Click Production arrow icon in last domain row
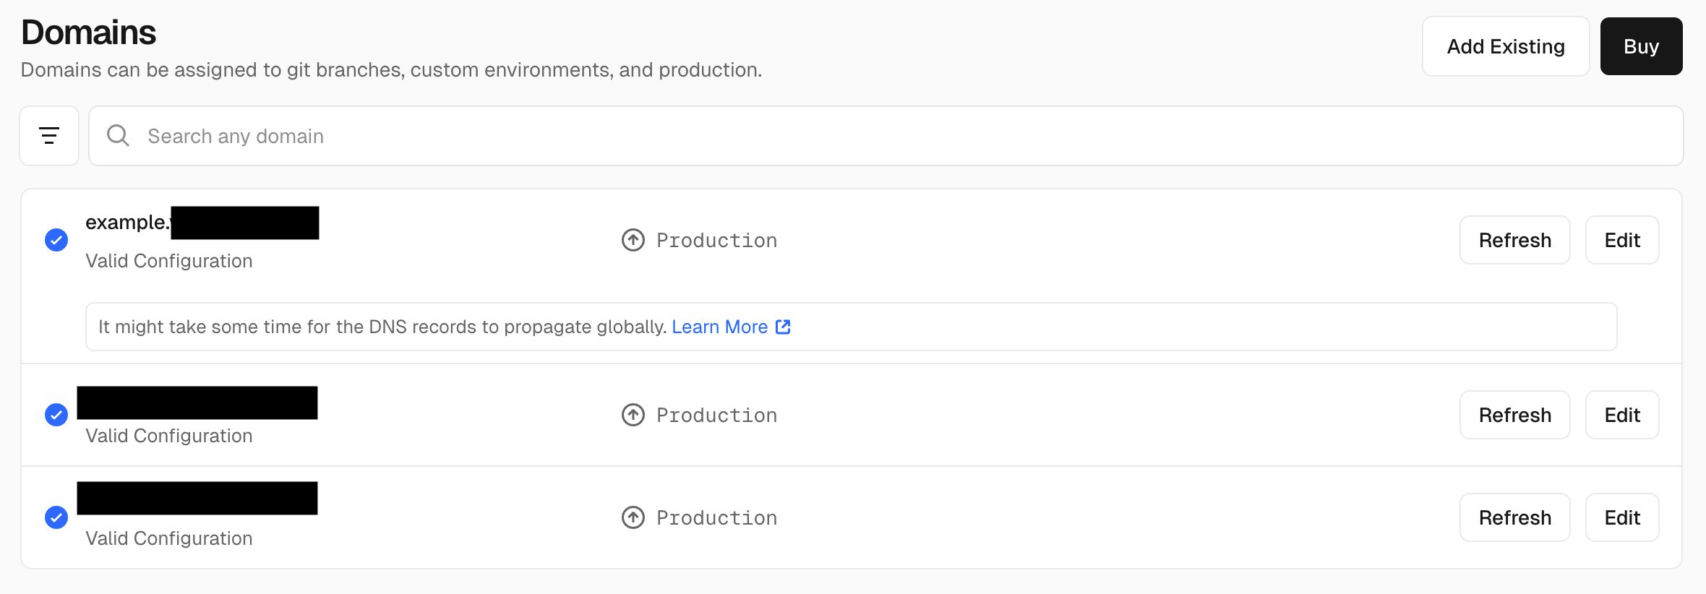This screenshot has height=594, width=1706. tap(633, 517)
